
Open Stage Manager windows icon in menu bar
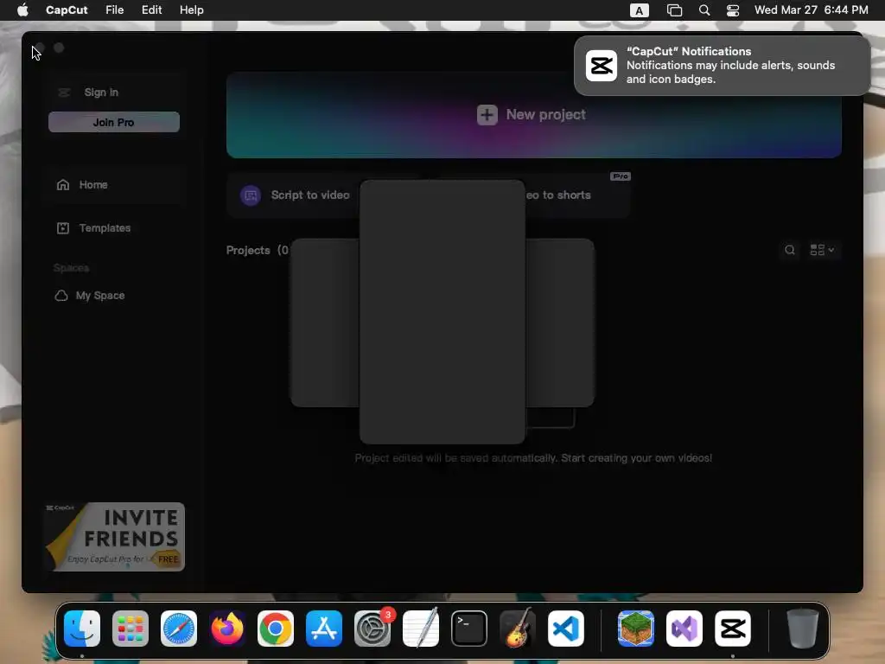click(x=674, y=10)
